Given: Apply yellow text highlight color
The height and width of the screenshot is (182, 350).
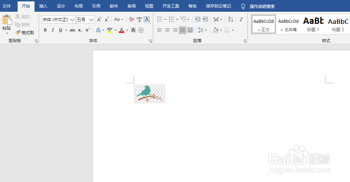Looking at the screenshot, I should coord(110,30).
